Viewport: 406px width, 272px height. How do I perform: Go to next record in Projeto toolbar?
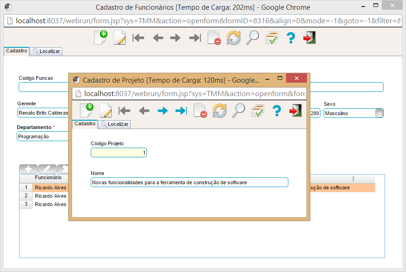pyautogui.click(x=162, y=110)
